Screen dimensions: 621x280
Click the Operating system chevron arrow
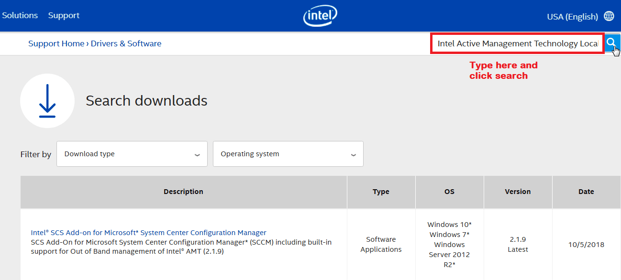[353, 155]
